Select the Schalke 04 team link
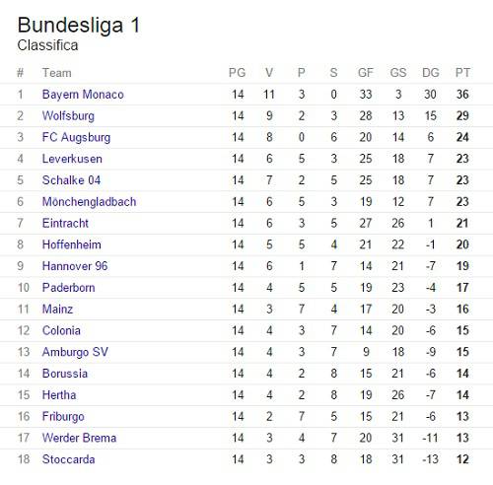This screenshot has height=485, width=493. pyautogui.click(x=71, y=180)
